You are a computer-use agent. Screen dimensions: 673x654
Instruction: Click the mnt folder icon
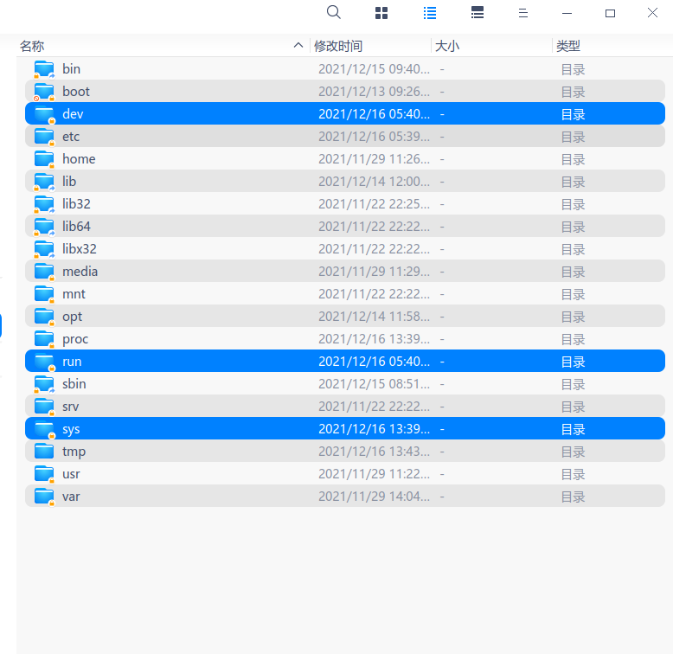pyautogui.click(x=44, y=294)
